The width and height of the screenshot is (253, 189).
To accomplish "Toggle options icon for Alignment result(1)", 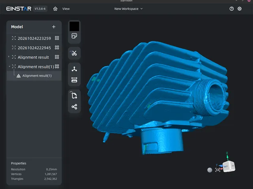I will point(57,67).
